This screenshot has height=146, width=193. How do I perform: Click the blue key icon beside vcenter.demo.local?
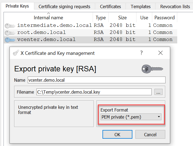10,40
